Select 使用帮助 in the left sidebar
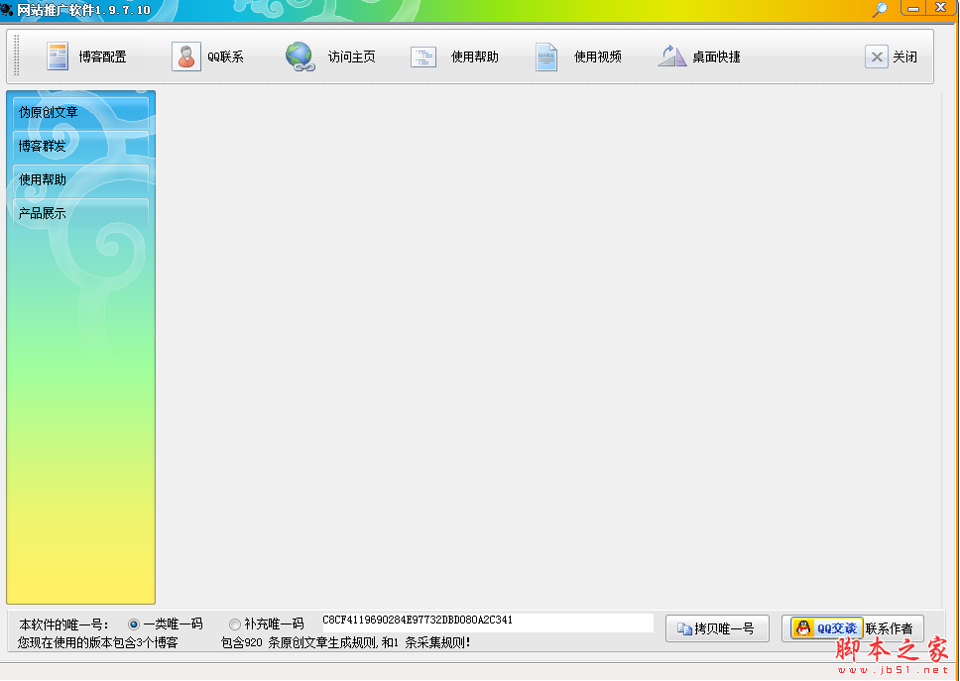Viewport: 960px width, 681px height. click(x=79, y=179)
